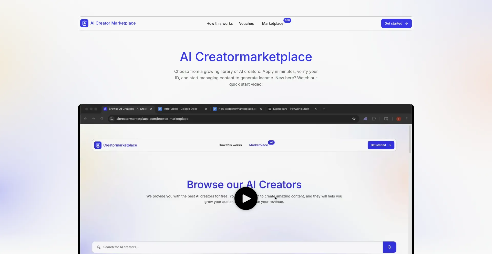492x254 pixels.
Task: Click the 890 badge beside Marketplace
Action: tap(287, 20)
